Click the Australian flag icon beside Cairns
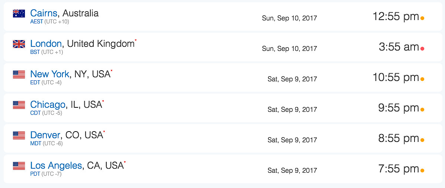This screenshot has height=188, width=445. 19,14
